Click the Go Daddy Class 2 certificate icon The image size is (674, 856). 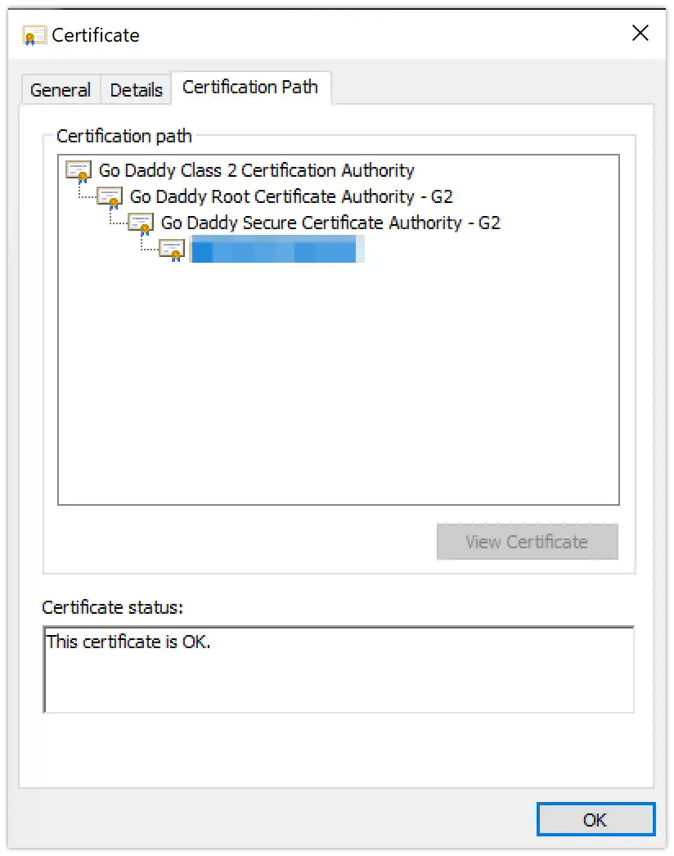pos(78,170)
